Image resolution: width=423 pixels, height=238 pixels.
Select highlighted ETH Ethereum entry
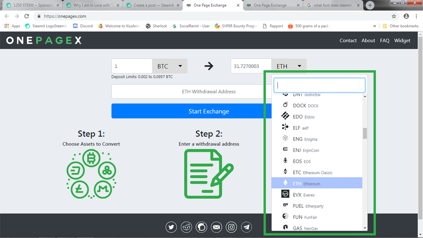click(x=317, y=183)
